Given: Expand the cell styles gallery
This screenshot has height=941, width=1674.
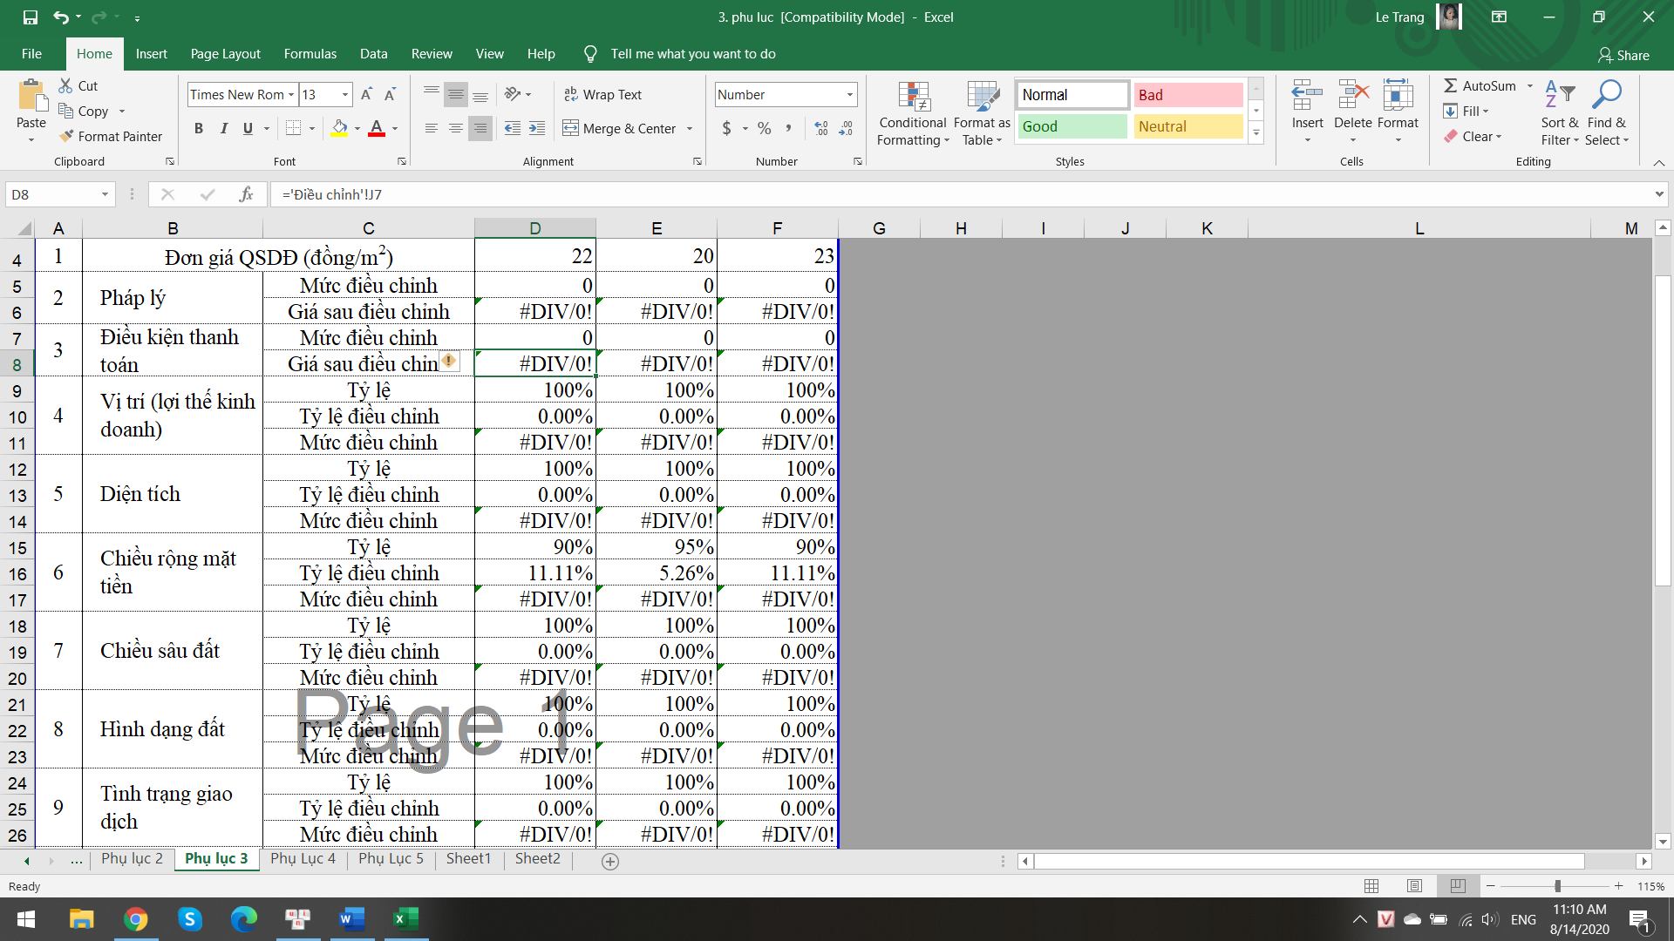Looking at the screenshot, I should pos(1256,133).
